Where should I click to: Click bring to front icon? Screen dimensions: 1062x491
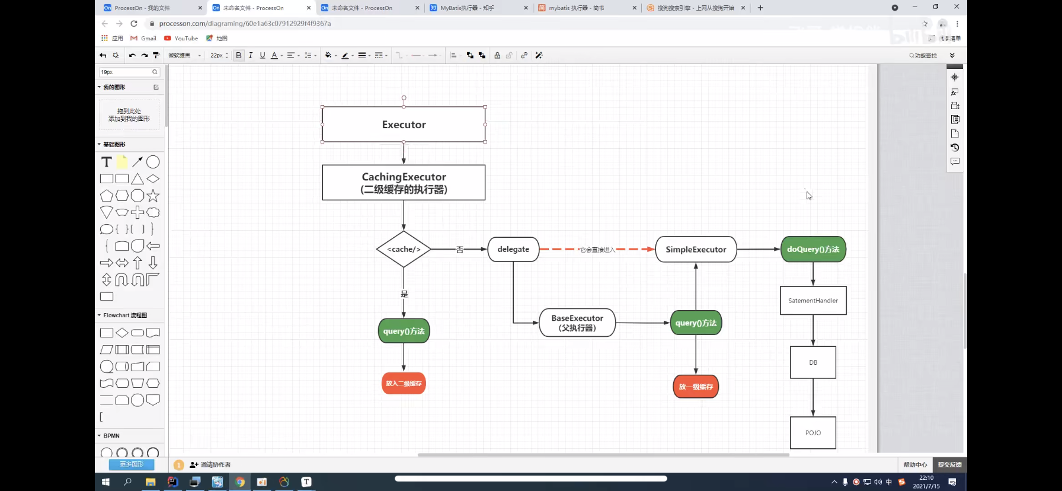(x=470, y=55)
